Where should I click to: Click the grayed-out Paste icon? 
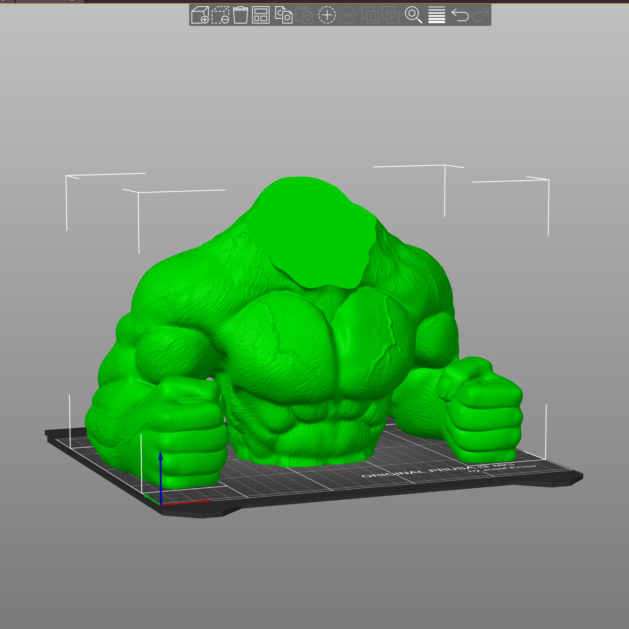(304, 15)
